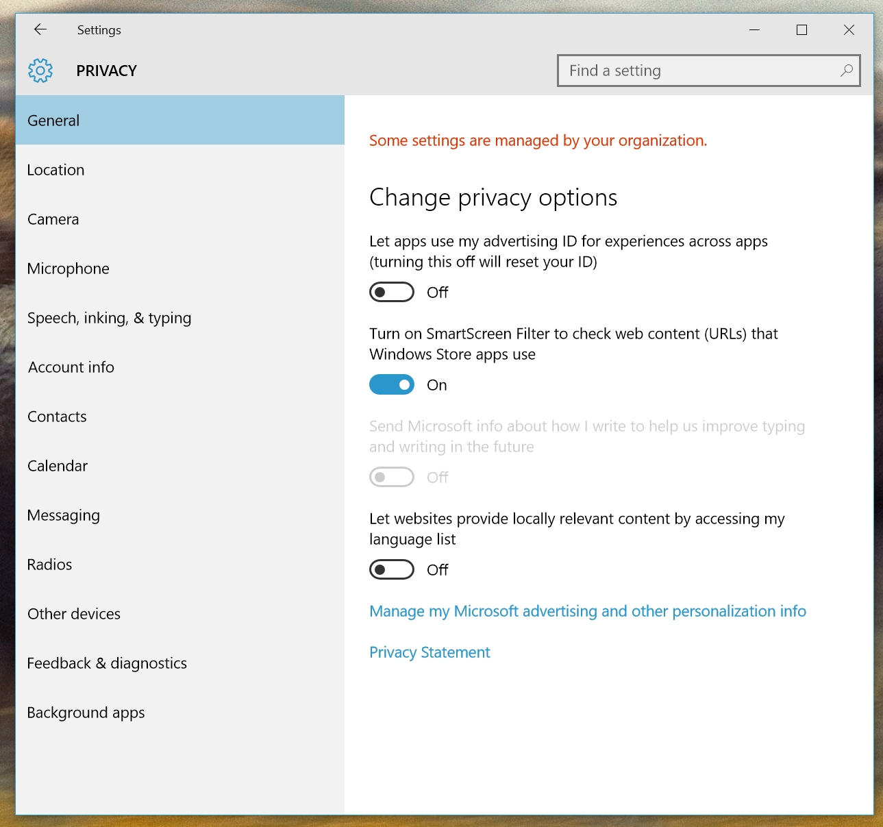883x827 pixels.
Task: Open Contacts privacy settings
Action: pyautogui.click(x=180, y=417)
